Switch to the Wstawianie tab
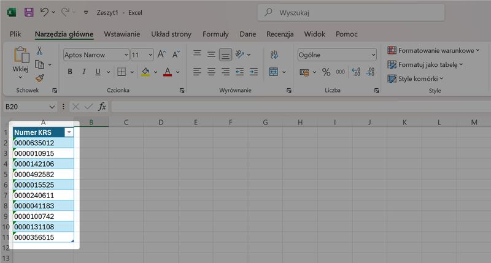This screenshot has width=491, height=263. 122,34
